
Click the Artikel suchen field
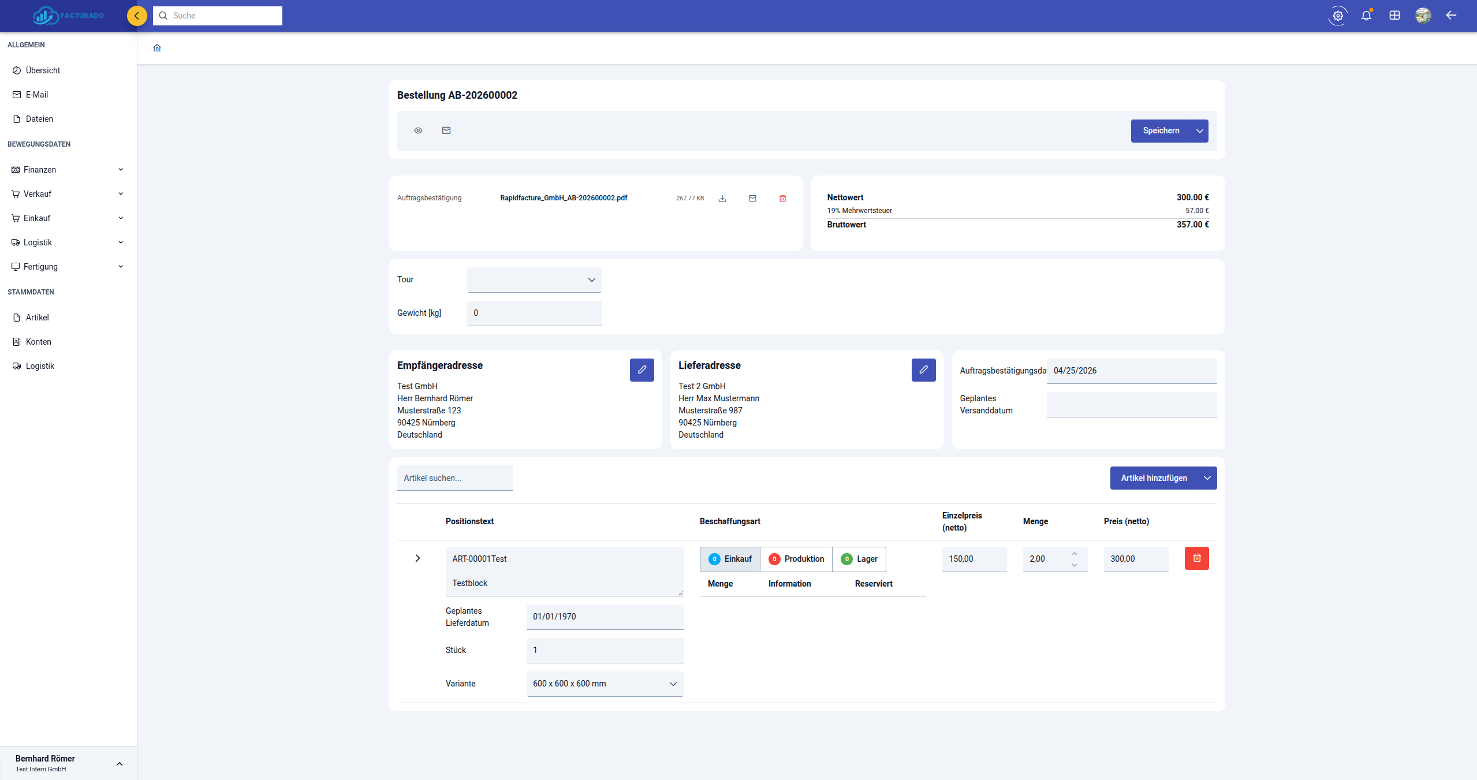tap(455, 478)
